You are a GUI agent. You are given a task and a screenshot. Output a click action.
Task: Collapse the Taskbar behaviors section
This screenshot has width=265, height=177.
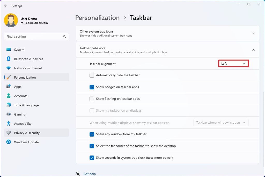pos(253,50)
